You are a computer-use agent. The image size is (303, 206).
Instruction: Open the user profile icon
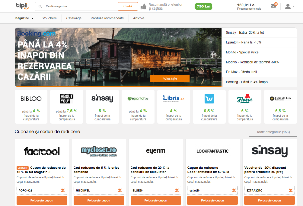tap(288, 6)
